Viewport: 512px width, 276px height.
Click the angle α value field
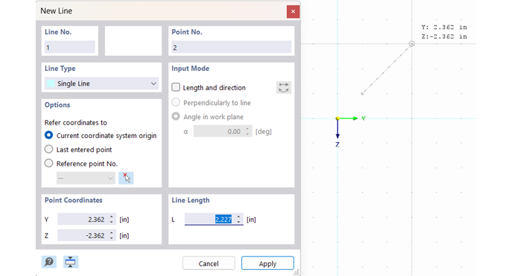pyautogui.click(x=219, y=131)
